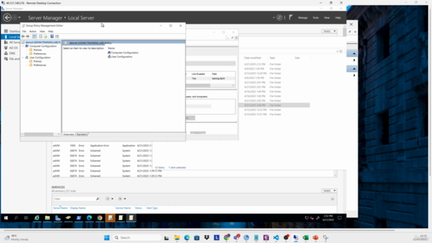Open Server Manager's View menu
The height and width of the screenshot is (243, 432).
(327, 18)
